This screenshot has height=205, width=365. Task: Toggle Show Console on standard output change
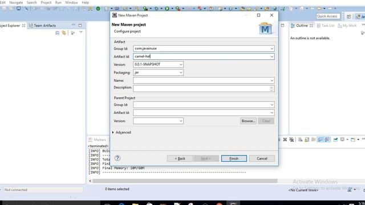point(321,140)
